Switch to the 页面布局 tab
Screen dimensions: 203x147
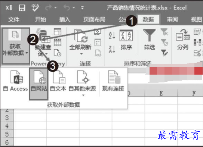94,19
